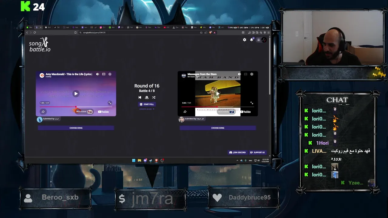This screenshot has width=388, height=218.
Task: Choose the Messages from the Stars song
Action: coord(218,128)
